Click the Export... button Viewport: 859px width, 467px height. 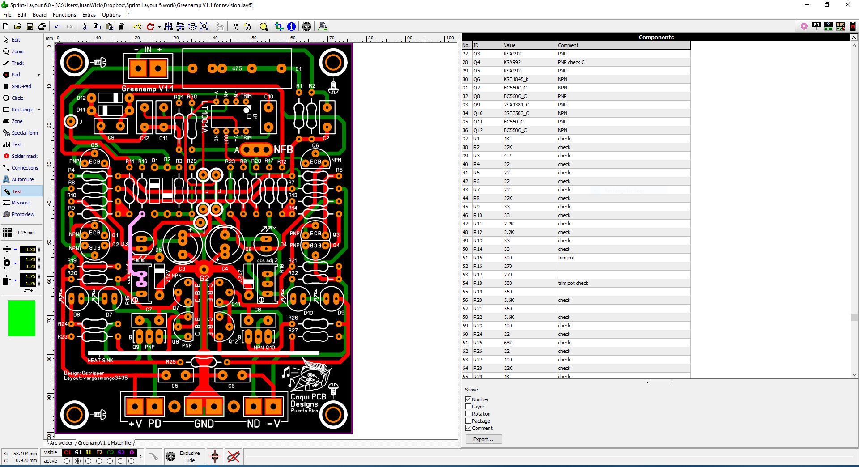pyautogui.click(x=483, y=439)
